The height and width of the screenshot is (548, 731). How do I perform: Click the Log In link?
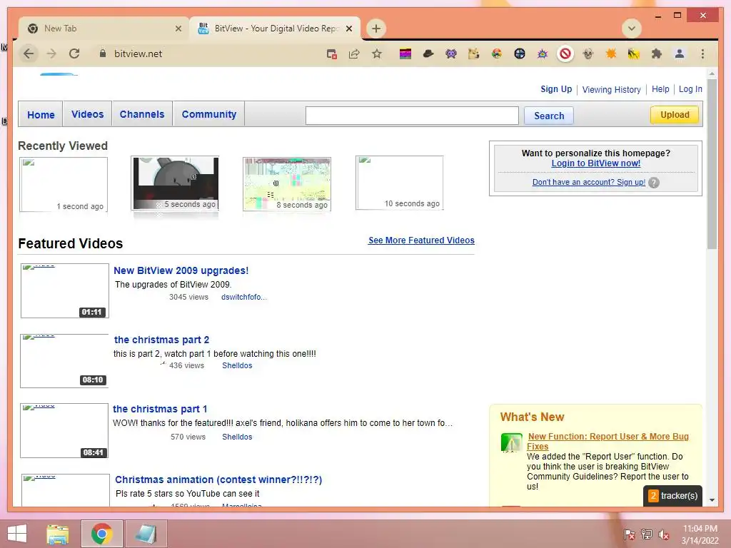pos(690,89)
